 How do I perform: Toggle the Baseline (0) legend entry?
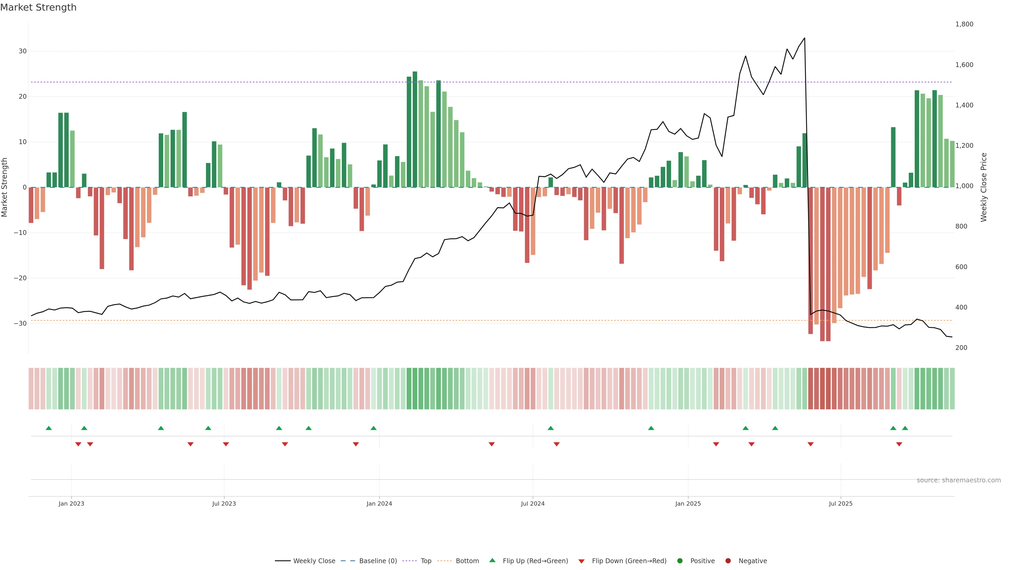point(378,561)
